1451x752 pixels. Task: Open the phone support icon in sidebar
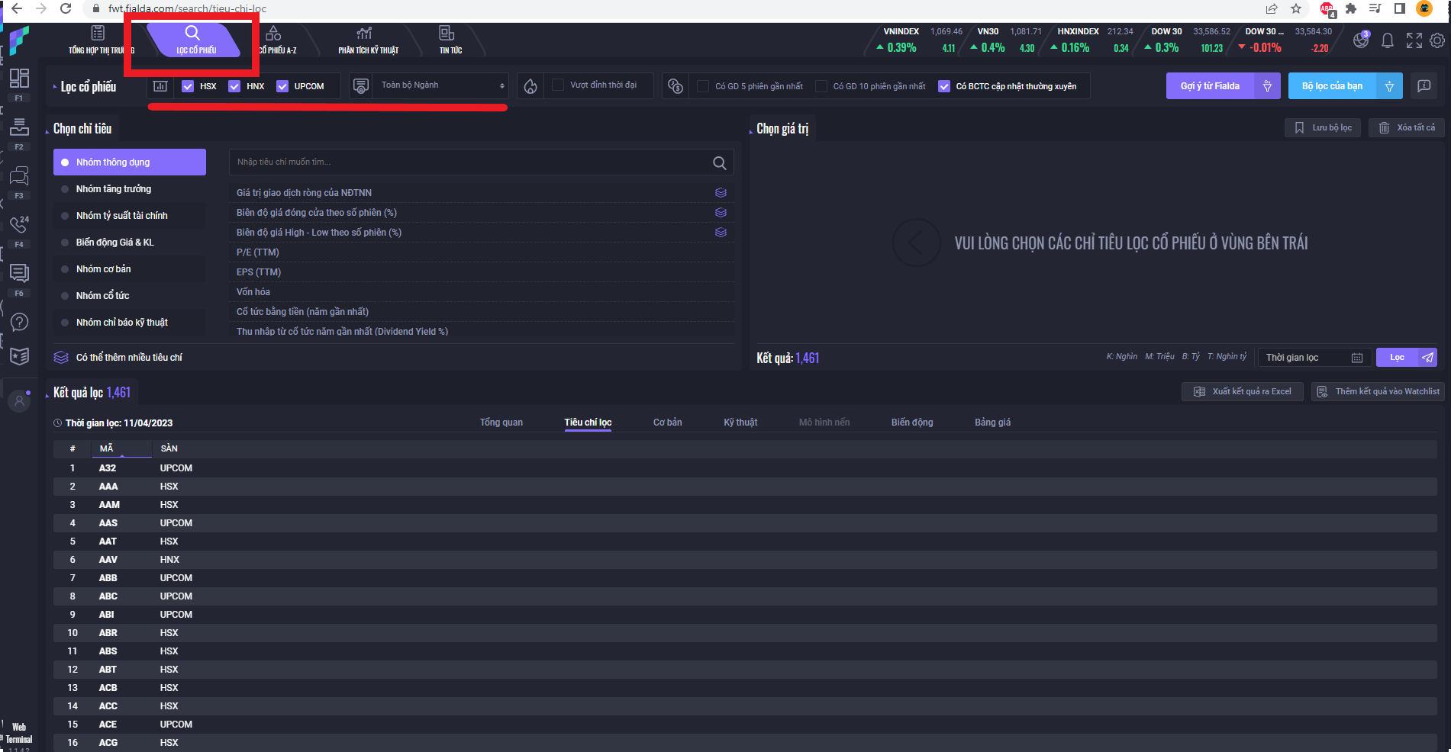coord(19,224)
